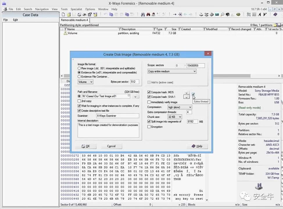Click the Go To Offset arrow icon
This screenshot has height=209, width=283.
[175, 15]
